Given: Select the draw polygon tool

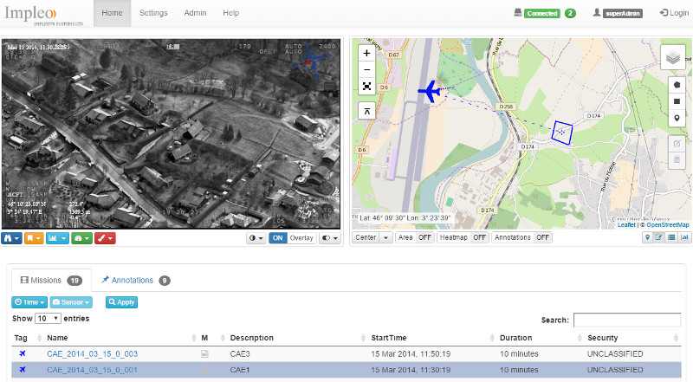Looking at the screenshot, I should click(x=676, y=85).
